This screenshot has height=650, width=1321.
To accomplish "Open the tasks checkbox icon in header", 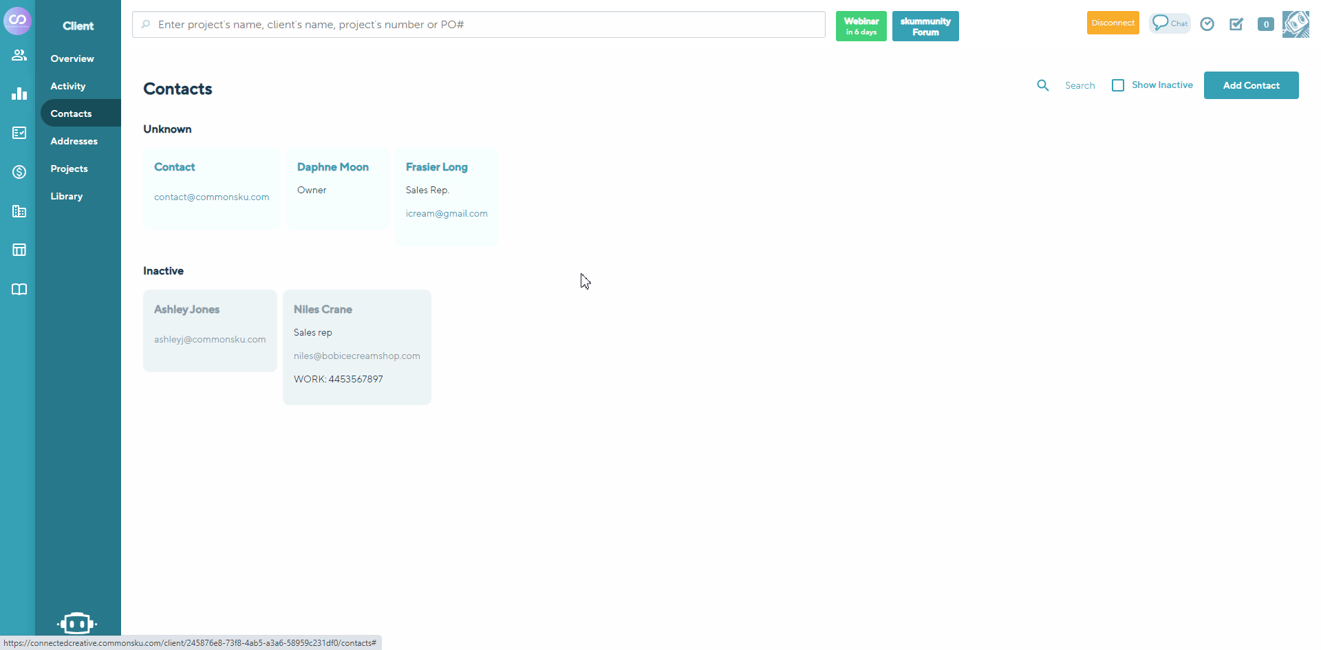I will tap(1236, 24).
